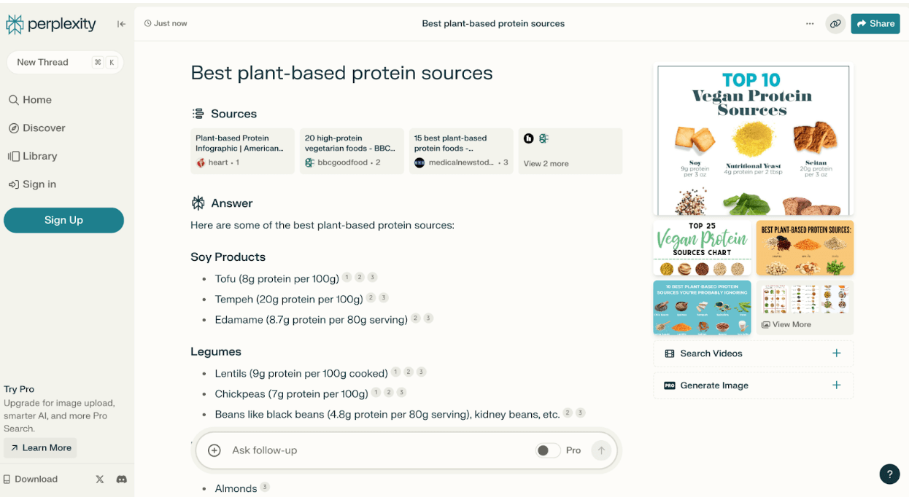Collapse the sidebar using the arrow icon
The image size is (909, 497).
121,23
